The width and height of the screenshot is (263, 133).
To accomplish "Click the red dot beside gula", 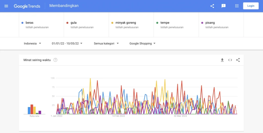I will 68,23.
